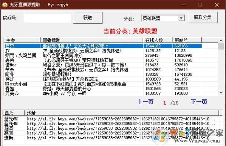Focus the 房间号 input field
Viewport: 226px width, 146px height.
(47, 18)
